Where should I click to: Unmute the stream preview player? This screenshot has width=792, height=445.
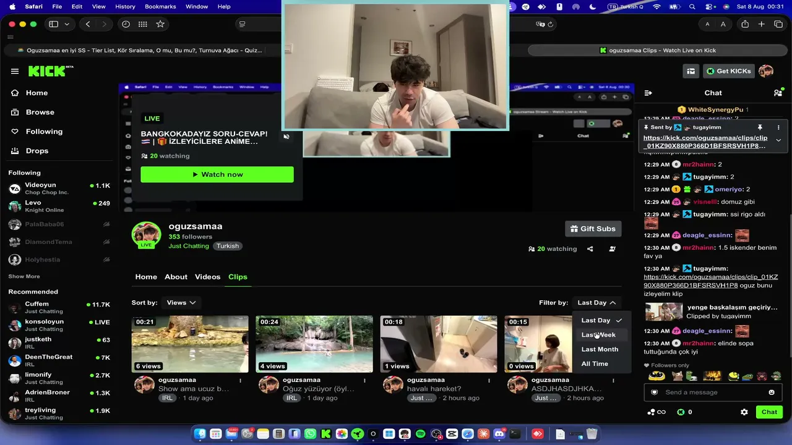pos(286,137)
